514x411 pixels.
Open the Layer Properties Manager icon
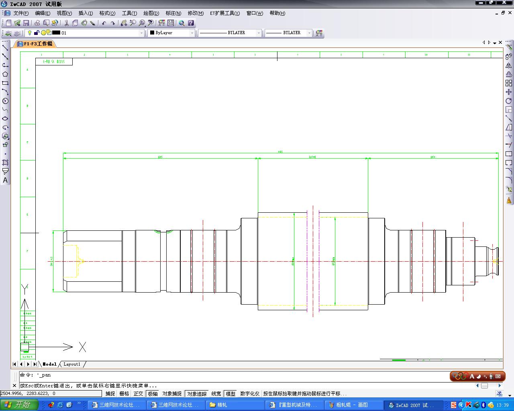pos(8,33)
